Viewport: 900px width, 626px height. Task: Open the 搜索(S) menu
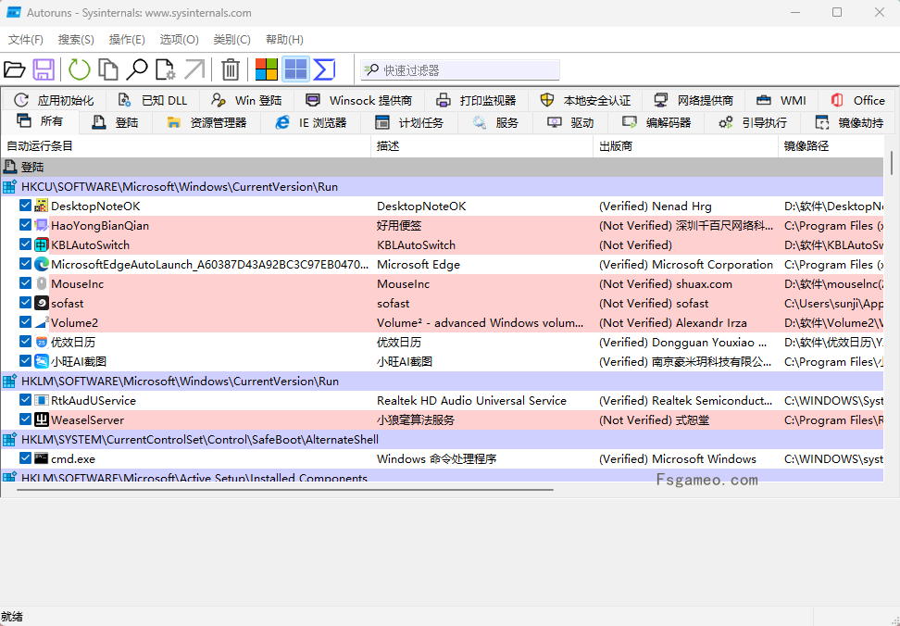click(76, 40)
